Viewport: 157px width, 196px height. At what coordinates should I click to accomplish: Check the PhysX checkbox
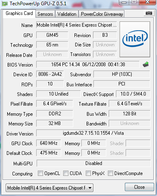pos(88,173)
